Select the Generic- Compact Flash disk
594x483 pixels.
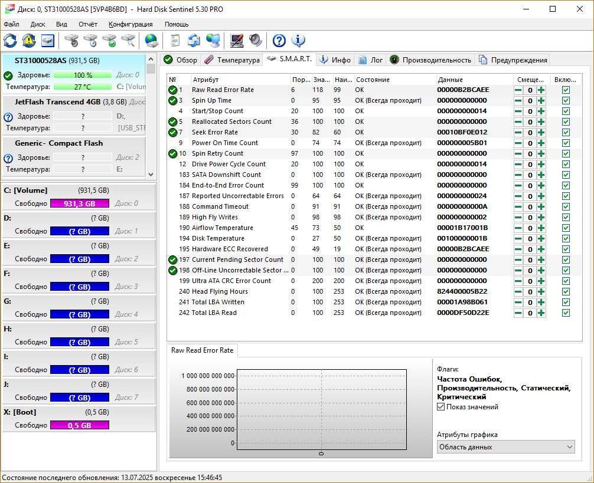click(74, 156)
